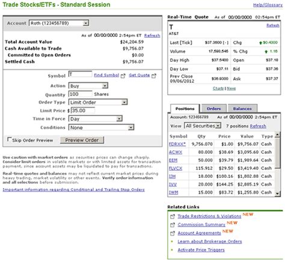Click popup icon next to Find Symbol

[123, 76]
